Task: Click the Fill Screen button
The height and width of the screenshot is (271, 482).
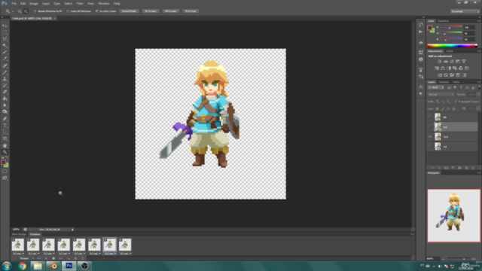Action: 171,11
